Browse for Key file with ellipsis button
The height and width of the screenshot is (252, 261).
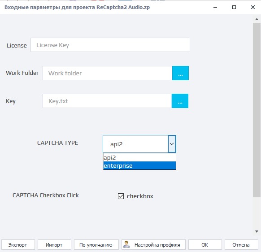180,101
